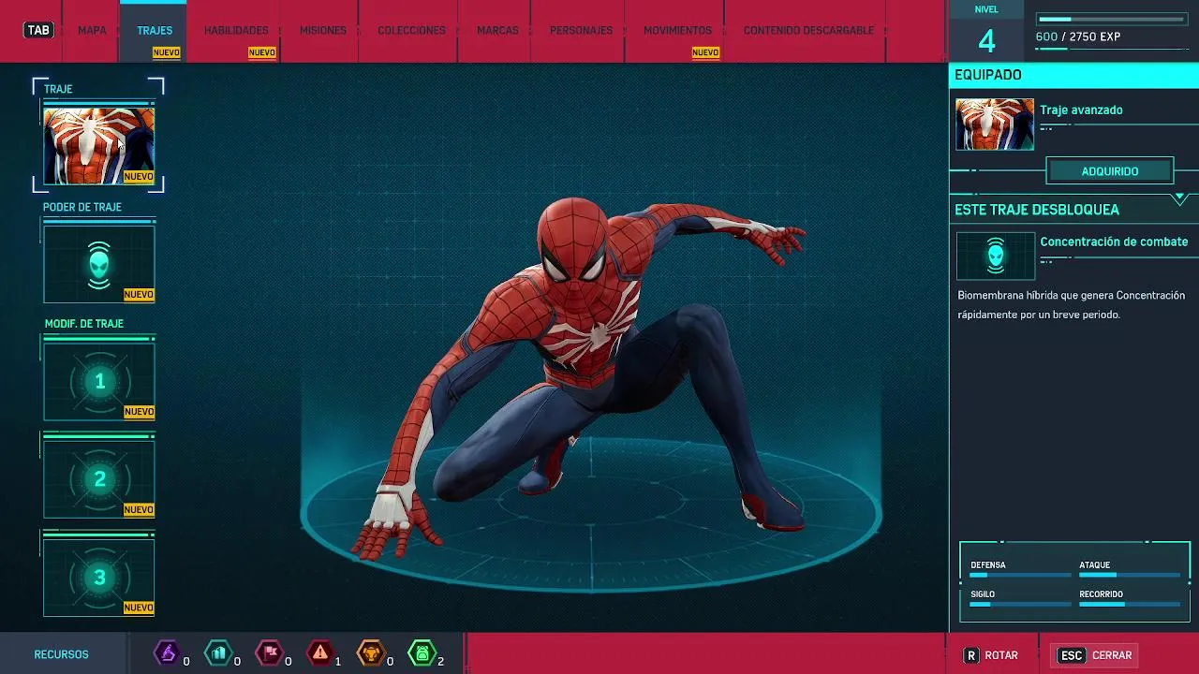The image size is (1199, 674).
Task: Select suit modification slot 1
Action: [98, 381]
